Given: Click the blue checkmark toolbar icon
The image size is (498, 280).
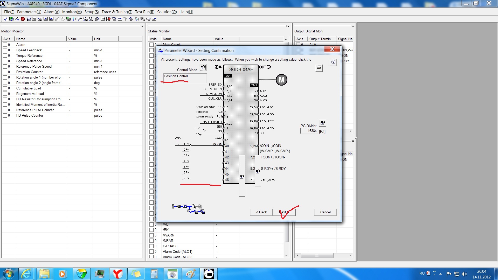Looking at the screenshot, I should coord(5,19).
